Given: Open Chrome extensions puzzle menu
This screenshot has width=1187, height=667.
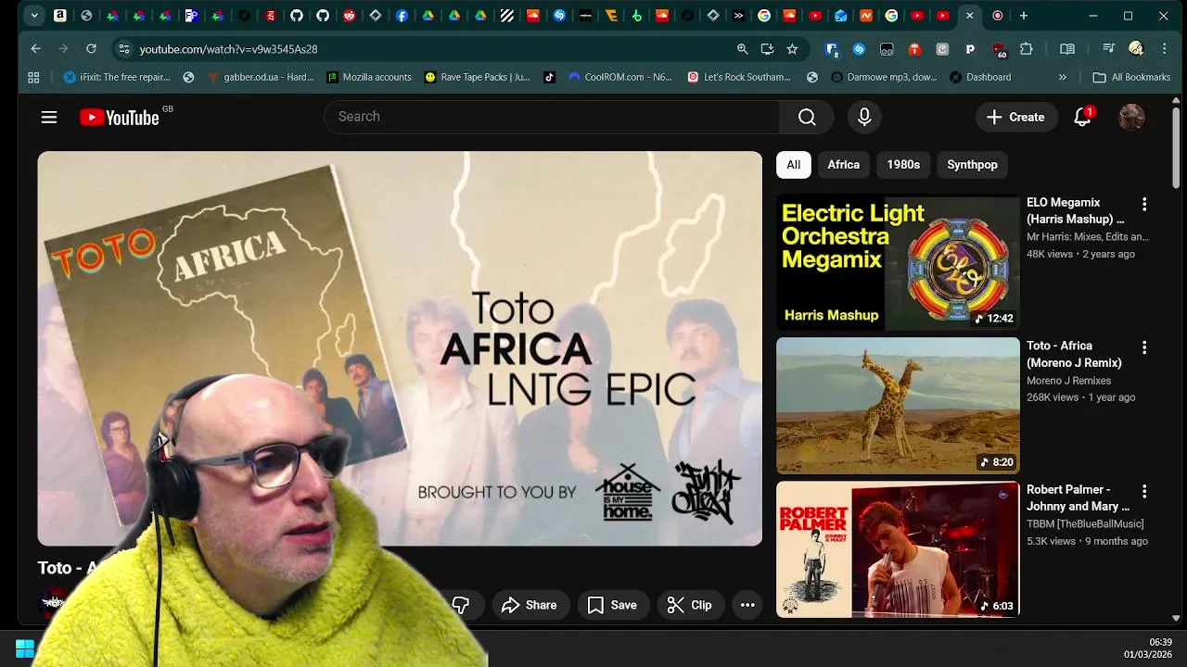Looking at the screenshot, I should pos(1027,49).
